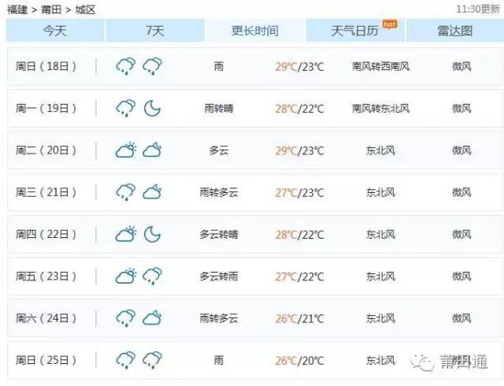Click Tuesday 20th daytime cloudy sun icon
Image resolution: width=504 pixels, height=386 pixels.
(x=126, y=150)
